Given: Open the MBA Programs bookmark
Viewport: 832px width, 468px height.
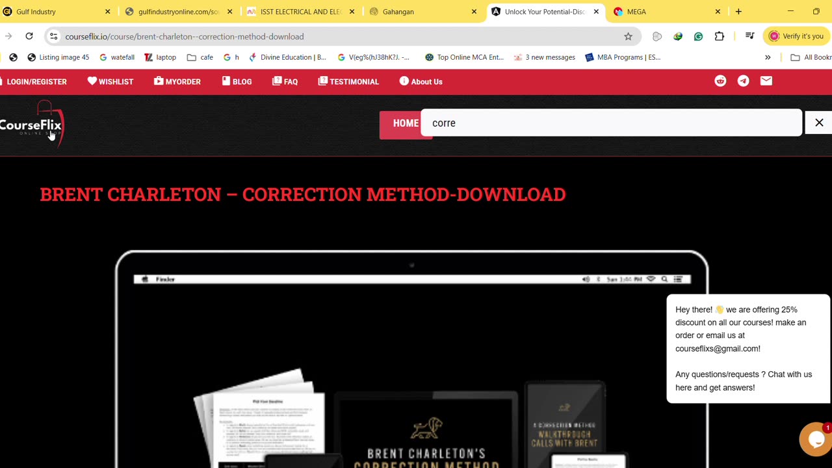Looking at the screenshot, I should tap(623, 57).
